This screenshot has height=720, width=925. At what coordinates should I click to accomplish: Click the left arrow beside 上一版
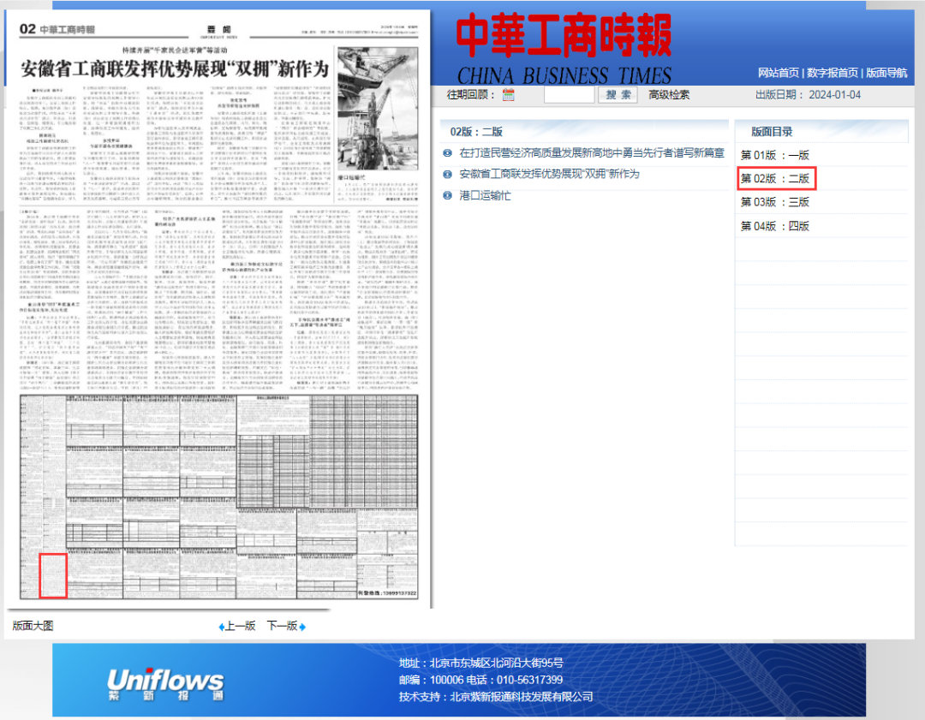[x=221, y=627]
